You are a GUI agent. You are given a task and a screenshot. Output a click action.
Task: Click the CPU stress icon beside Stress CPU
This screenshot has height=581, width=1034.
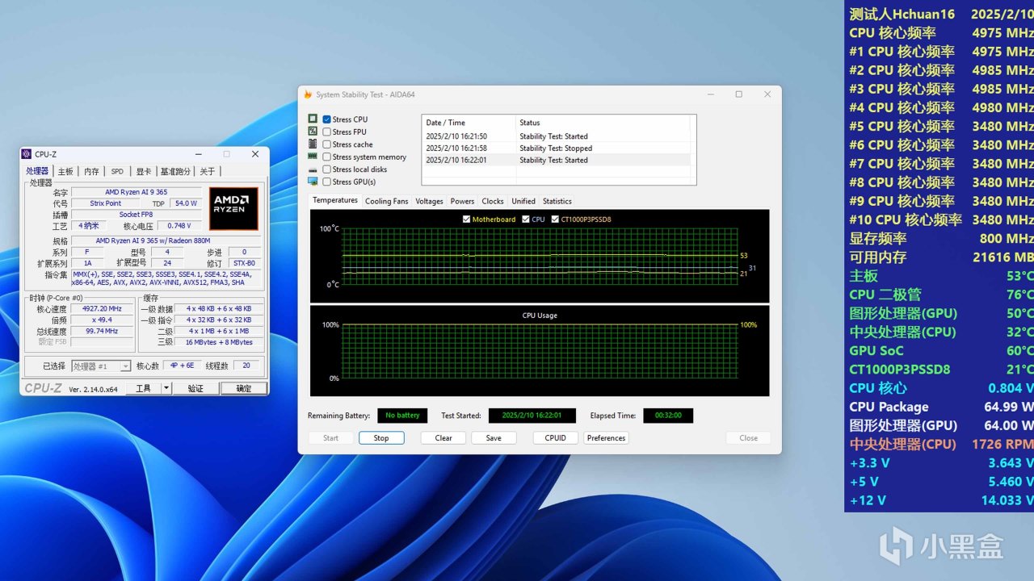pos(313,119)
